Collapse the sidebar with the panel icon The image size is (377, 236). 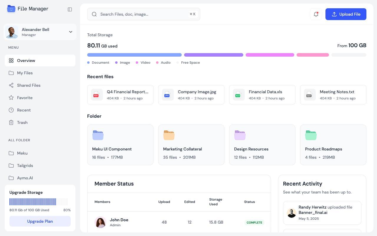click(70, 9)
